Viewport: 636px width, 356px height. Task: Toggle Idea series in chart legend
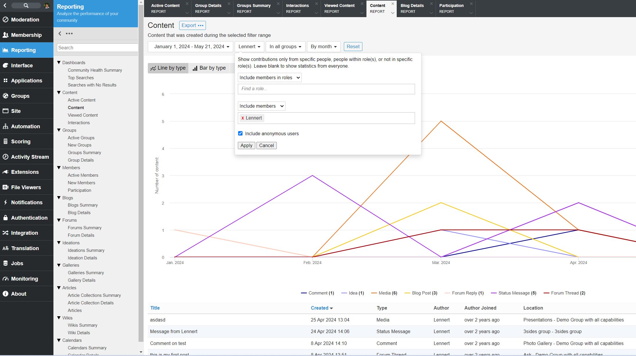pyautogui.click(x=353, y=293)
